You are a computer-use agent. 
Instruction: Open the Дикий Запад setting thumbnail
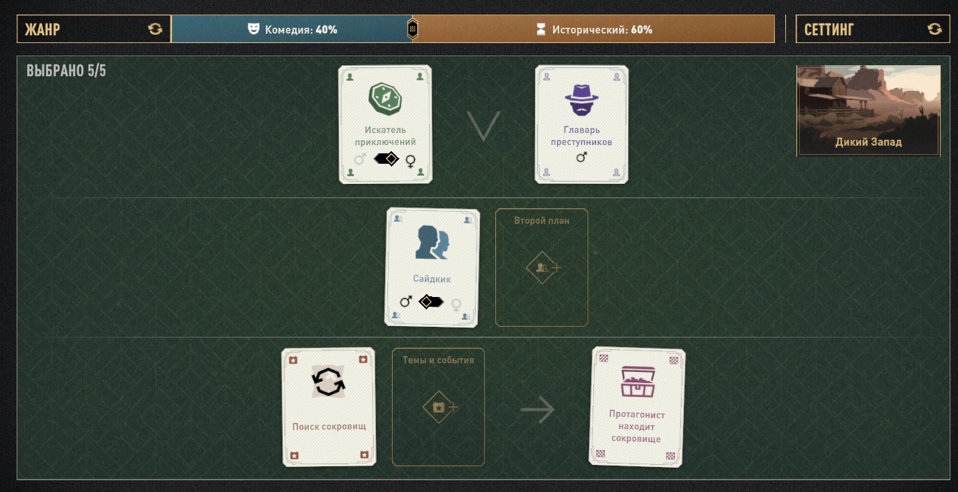tap(869, 110)
